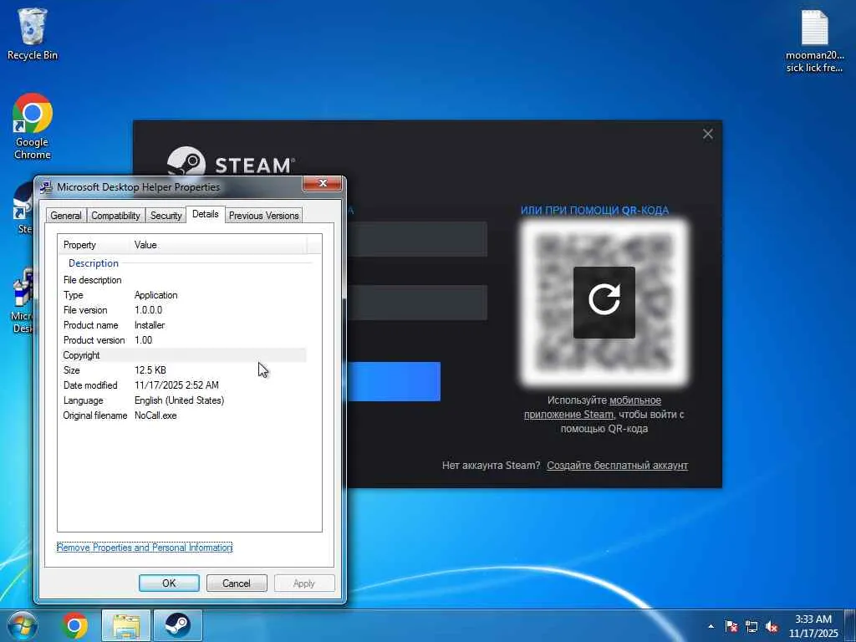This screenshot has width=856, height=642.
Task: Open the Previous Versions tab
Action: click(263, 216)
